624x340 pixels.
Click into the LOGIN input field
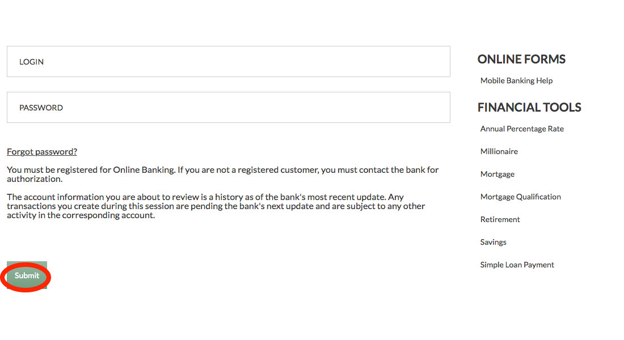pos(228,62)
